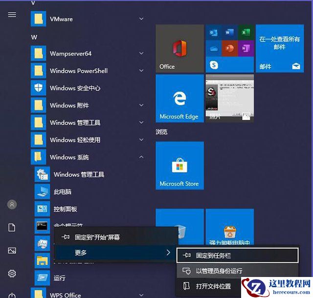Click the PowerPoint icon in Office apps tile
This screenshot has height=298, width=313.
(229, 48)
